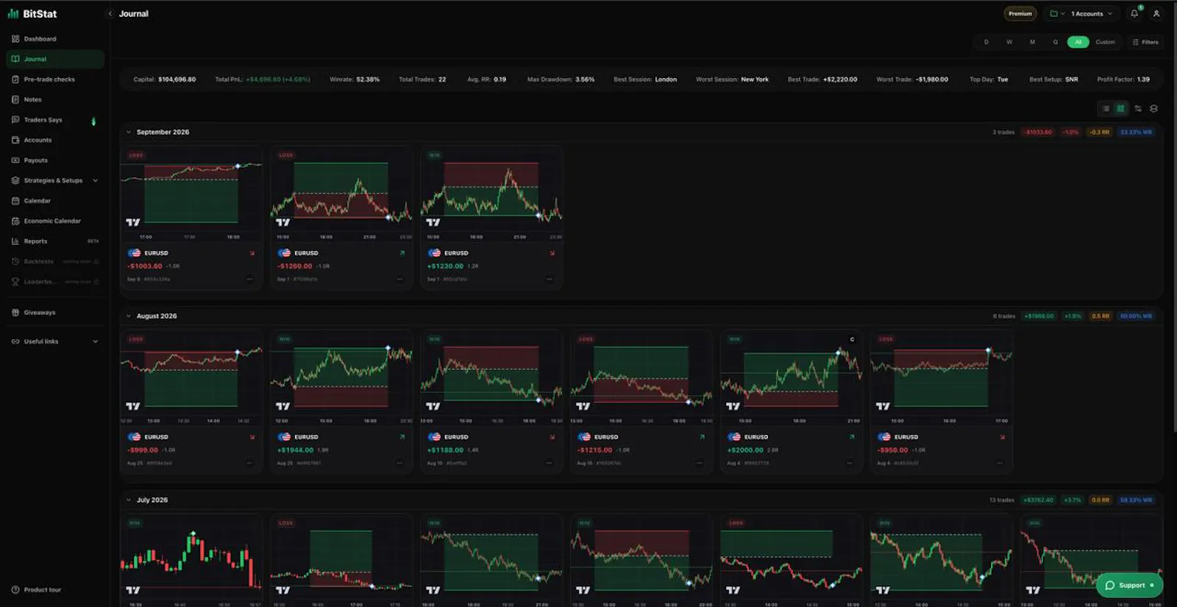The width and height of the screenshot is (1177, 607).
Task: Open the more options menu on the -$1003.60 trade
Action: (249, 279)
